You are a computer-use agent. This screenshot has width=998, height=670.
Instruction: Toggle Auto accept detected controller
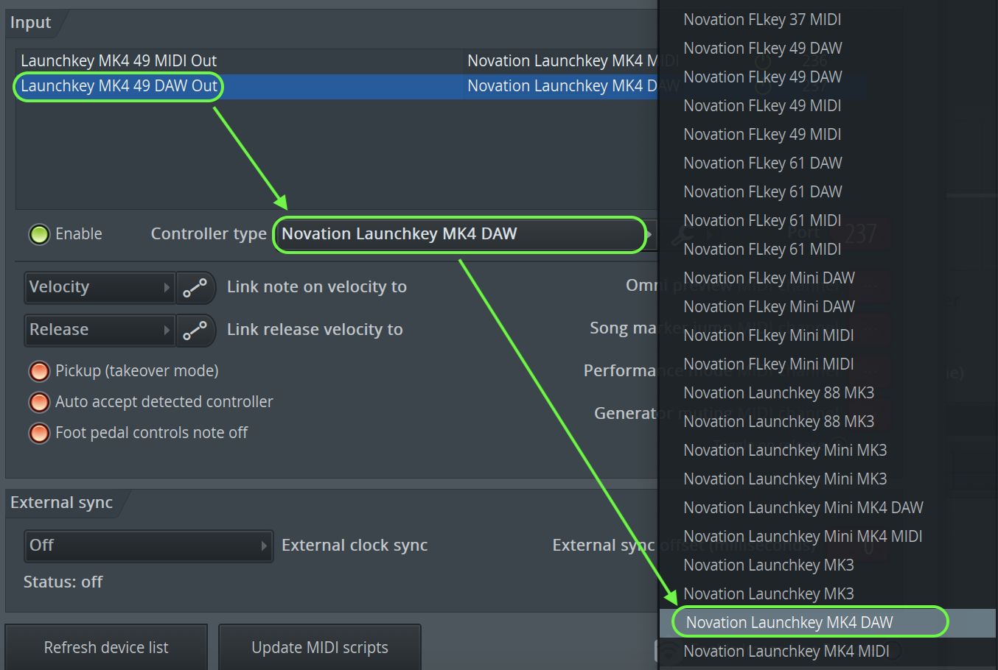pyautogui.click(x=39, y=402)
